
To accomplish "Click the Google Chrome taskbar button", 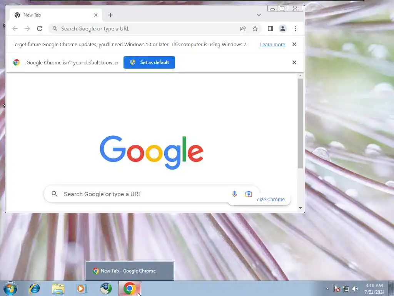I will [130, 288].
